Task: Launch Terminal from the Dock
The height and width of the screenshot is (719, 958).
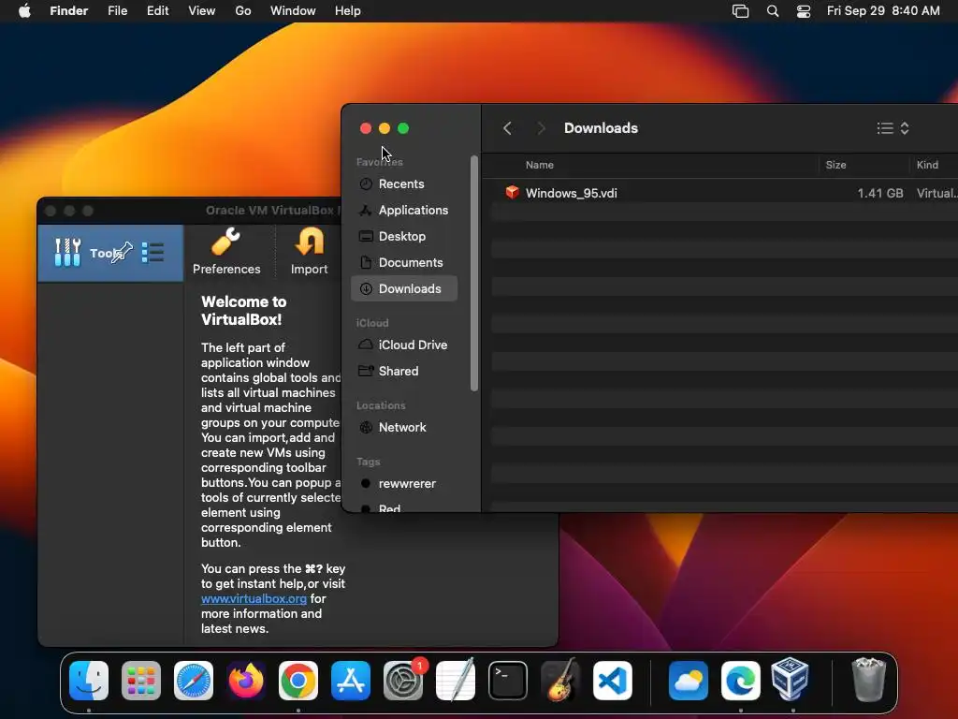Action: click(508, 681)
